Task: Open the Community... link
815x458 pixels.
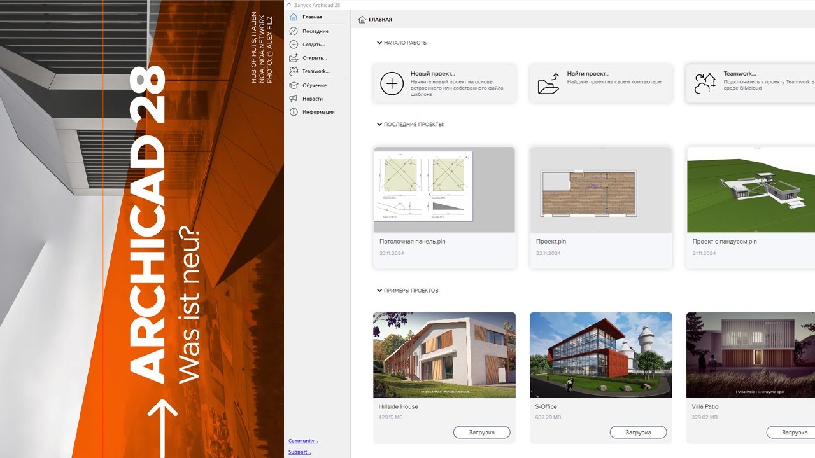Action: [303, 441]
